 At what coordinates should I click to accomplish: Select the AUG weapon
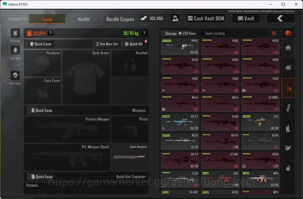(220, 179)
